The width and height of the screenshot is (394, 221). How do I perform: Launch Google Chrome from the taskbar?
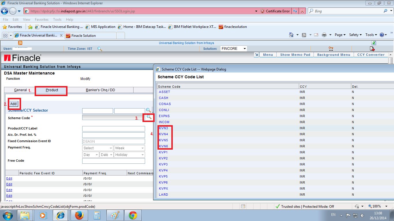click(133, 215)
